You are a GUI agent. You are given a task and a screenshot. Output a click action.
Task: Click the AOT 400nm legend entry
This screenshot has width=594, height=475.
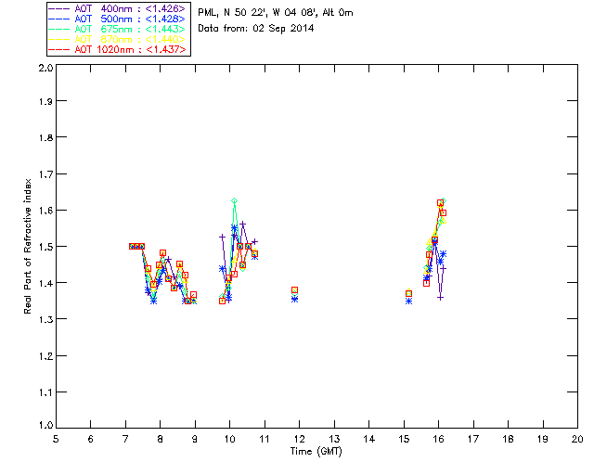click(x=117, y=8)
